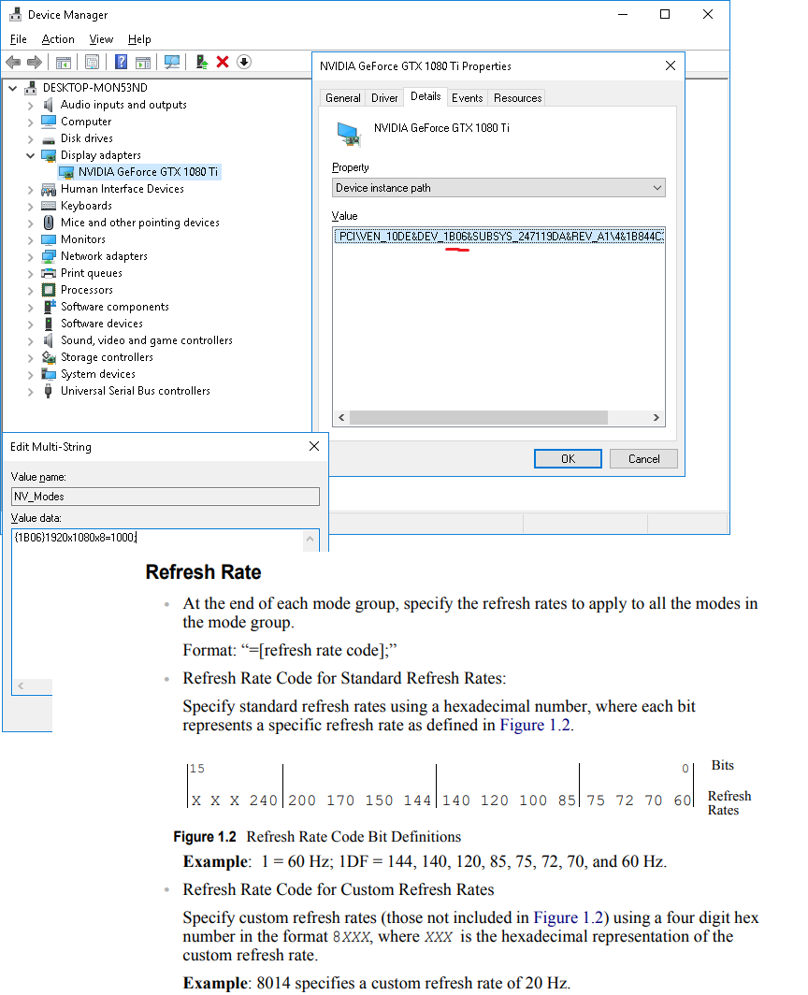Click the Monitors category icon
The height and width of the screenshot is (995, 808).
[49, 239]
